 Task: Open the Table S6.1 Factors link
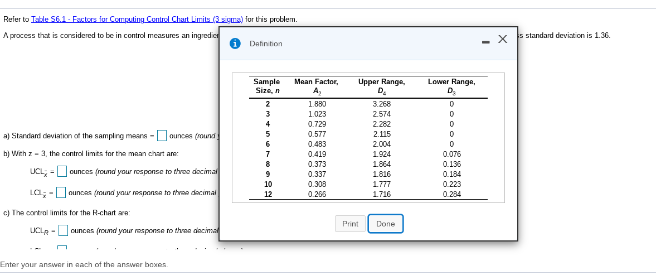[x=137, y=20]
